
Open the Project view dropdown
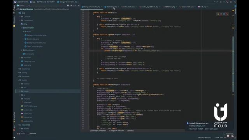click(x=23, y=5)
